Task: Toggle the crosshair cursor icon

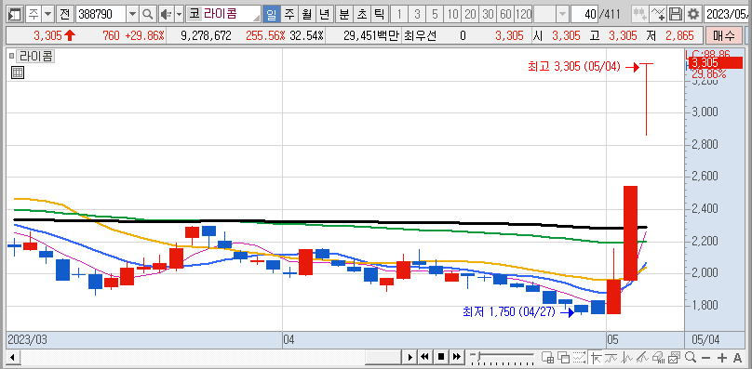Action: click(x=597, y=357)
